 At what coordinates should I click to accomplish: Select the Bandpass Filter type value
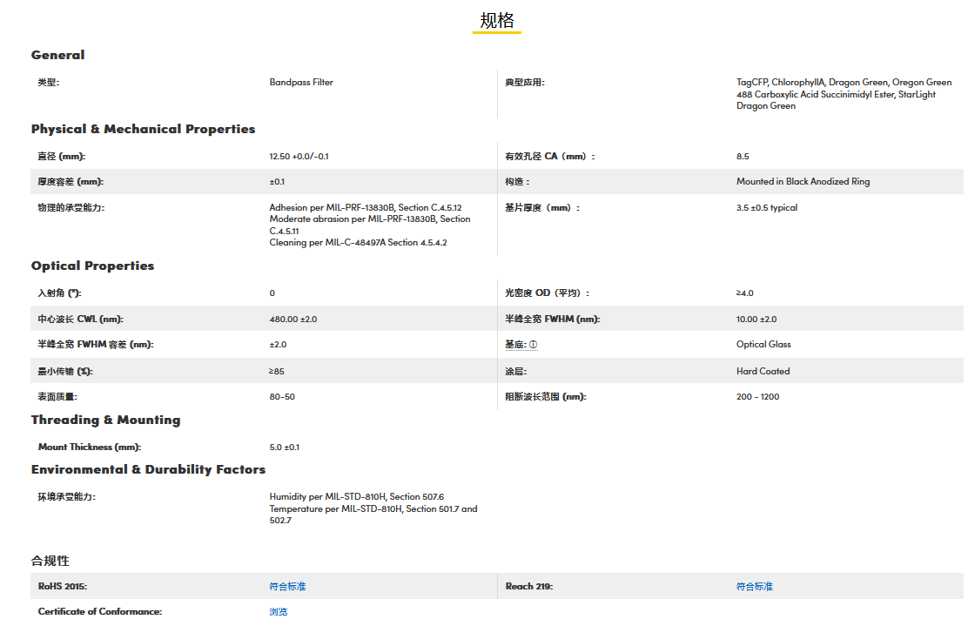pyautogui.click(x=301, y=83)
